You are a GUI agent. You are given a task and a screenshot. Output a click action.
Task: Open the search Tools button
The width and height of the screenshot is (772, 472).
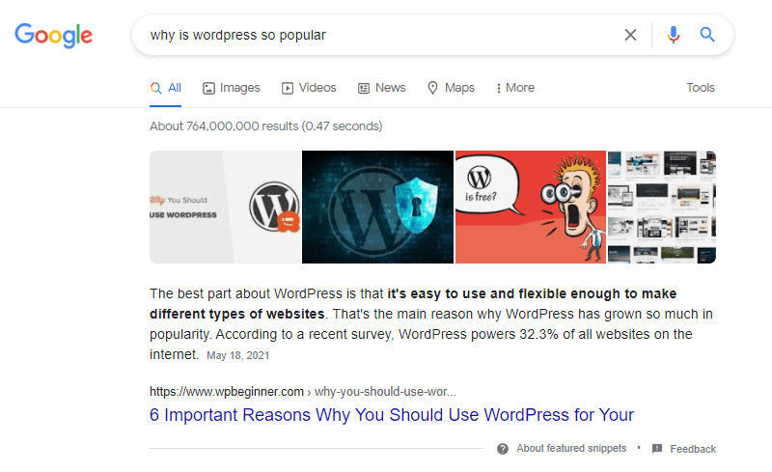[x=701, y=88]
